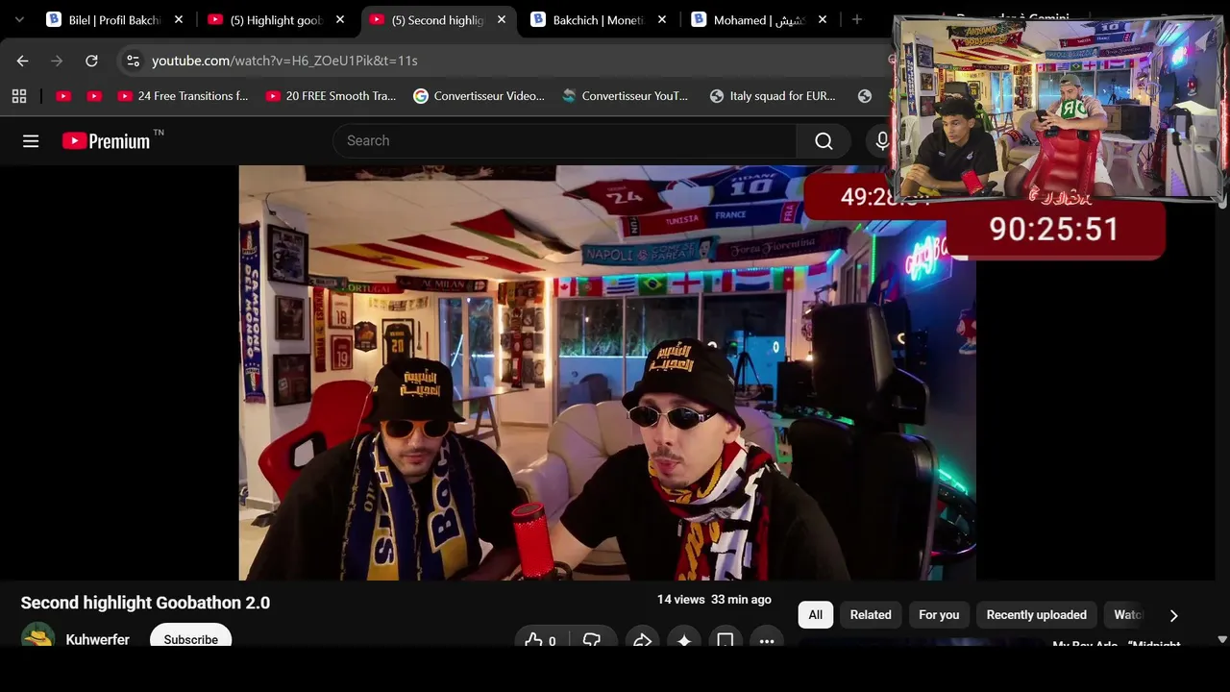Show more filter chips with right chevron

[x=1173, y=615]
